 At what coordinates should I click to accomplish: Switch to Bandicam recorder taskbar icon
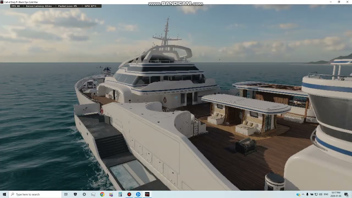[x=129, y=194]
